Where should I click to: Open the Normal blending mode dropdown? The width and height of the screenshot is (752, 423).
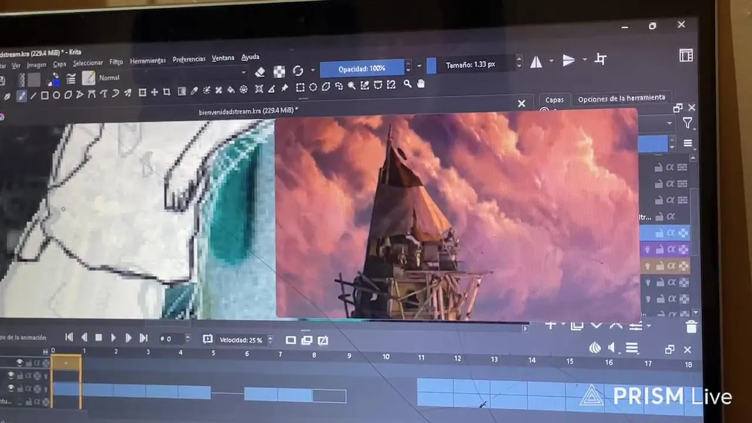pyautogui.click(x=173, y=75)
